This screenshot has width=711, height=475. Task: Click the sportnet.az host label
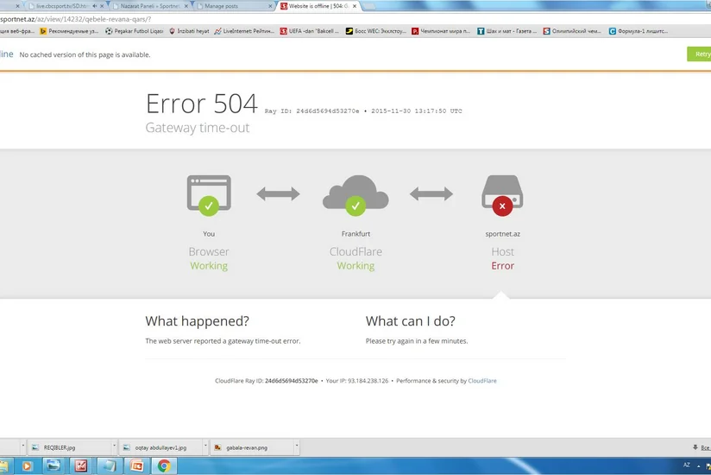point(502,234)
